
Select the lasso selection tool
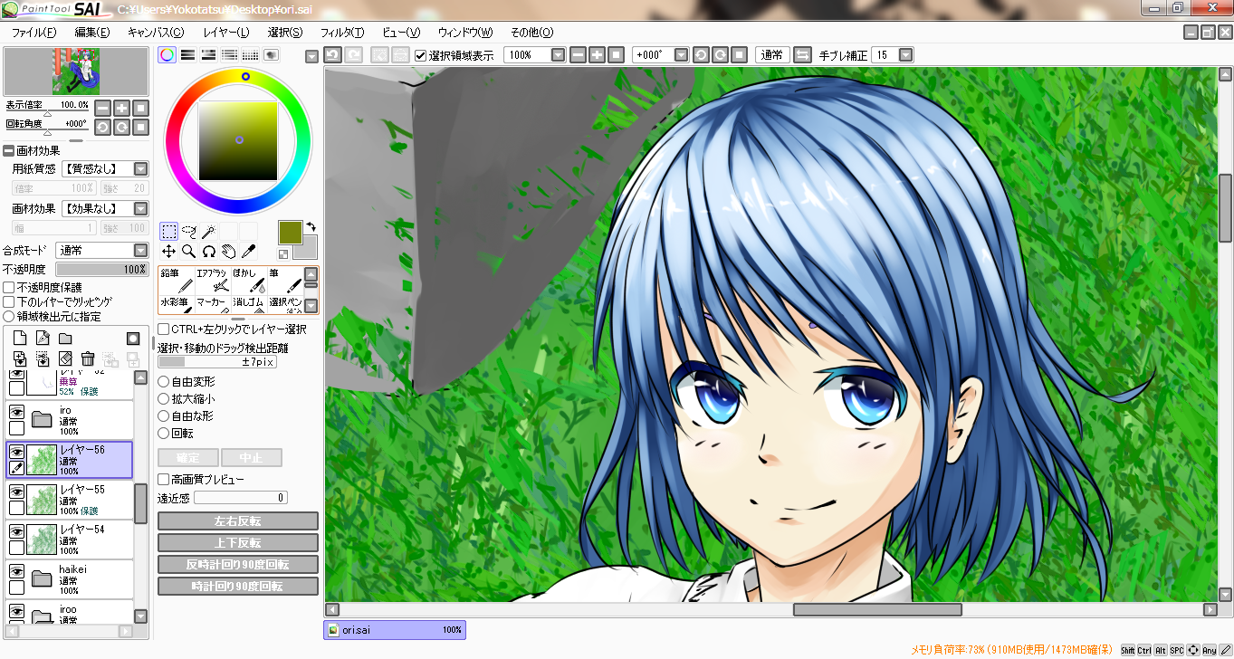[x=189, y=231]
